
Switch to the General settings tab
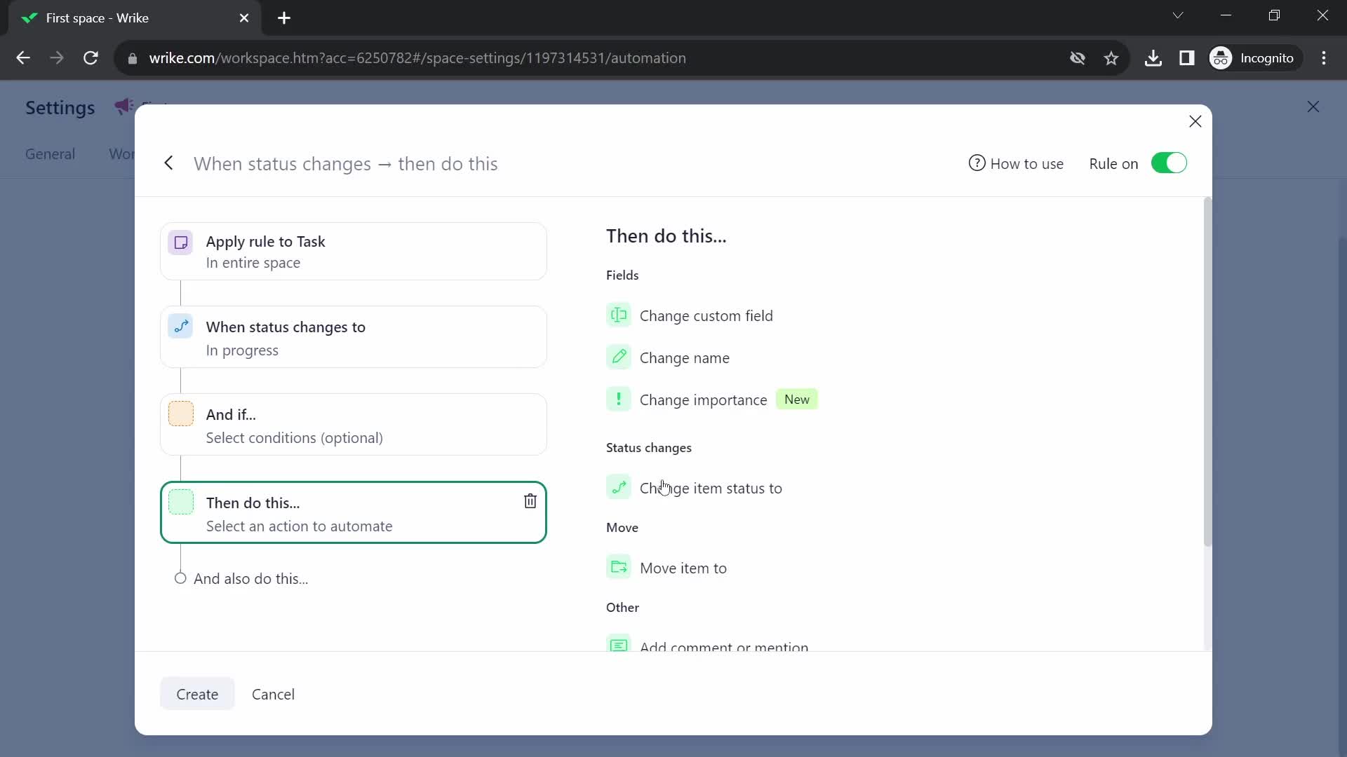pyautogui.click(x=50, y=154)
